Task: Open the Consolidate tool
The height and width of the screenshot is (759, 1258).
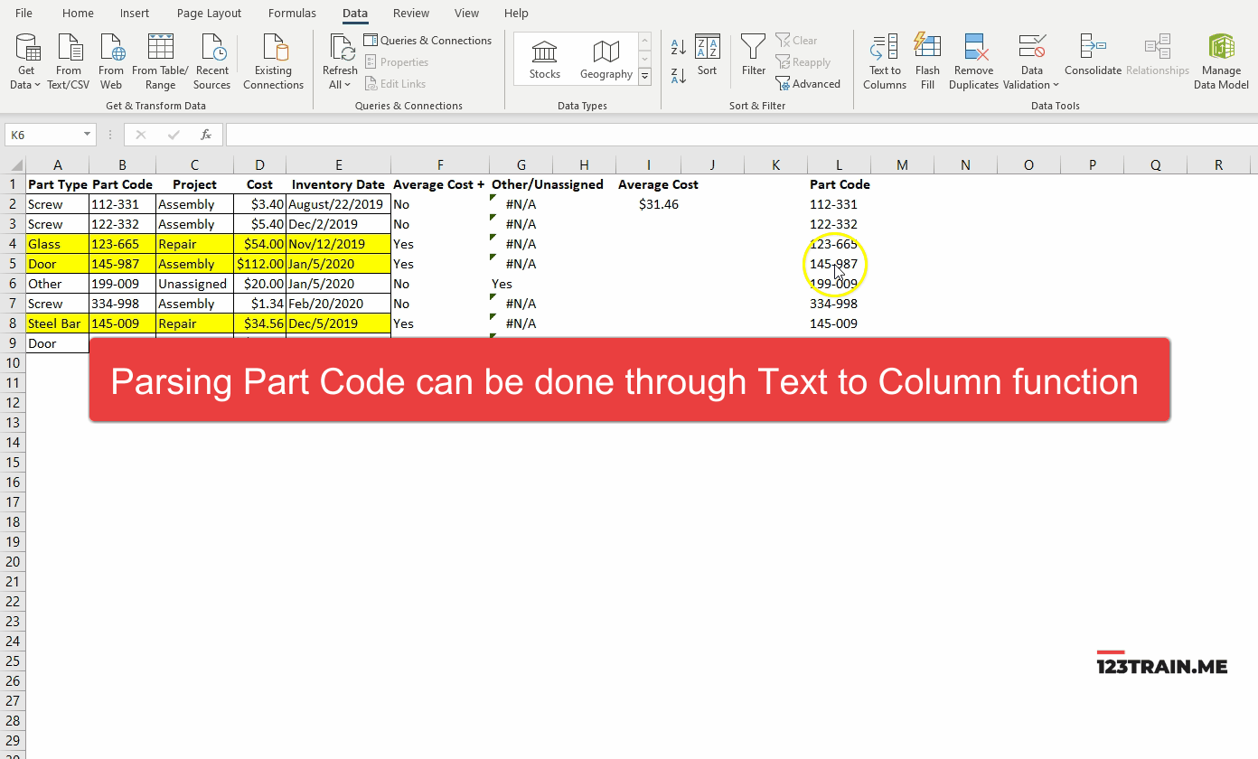Action: point(1093,56)
